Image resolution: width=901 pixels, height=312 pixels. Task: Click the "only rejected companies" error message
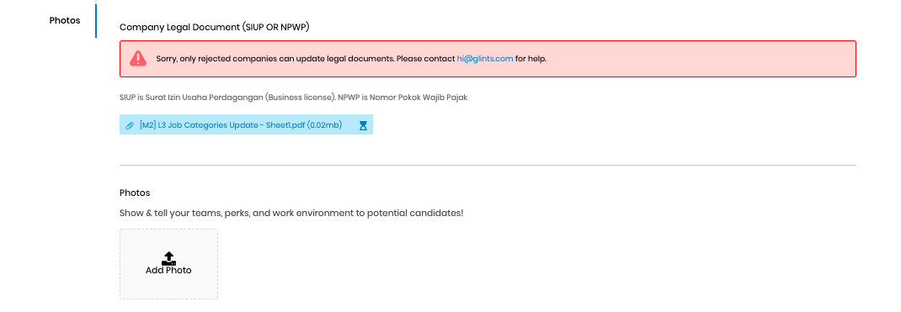click(x=351, y=59)
